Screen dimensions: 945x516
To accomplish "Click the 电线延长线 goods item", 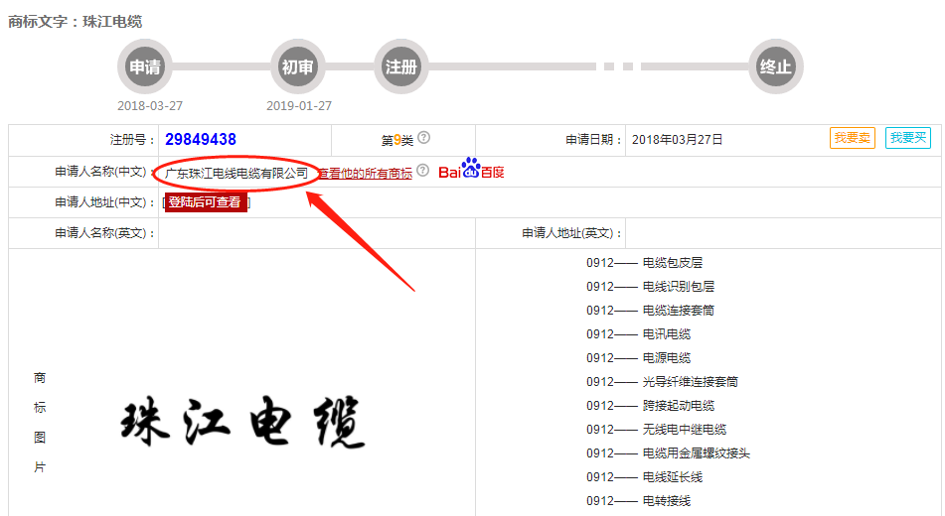I will 673,477.
